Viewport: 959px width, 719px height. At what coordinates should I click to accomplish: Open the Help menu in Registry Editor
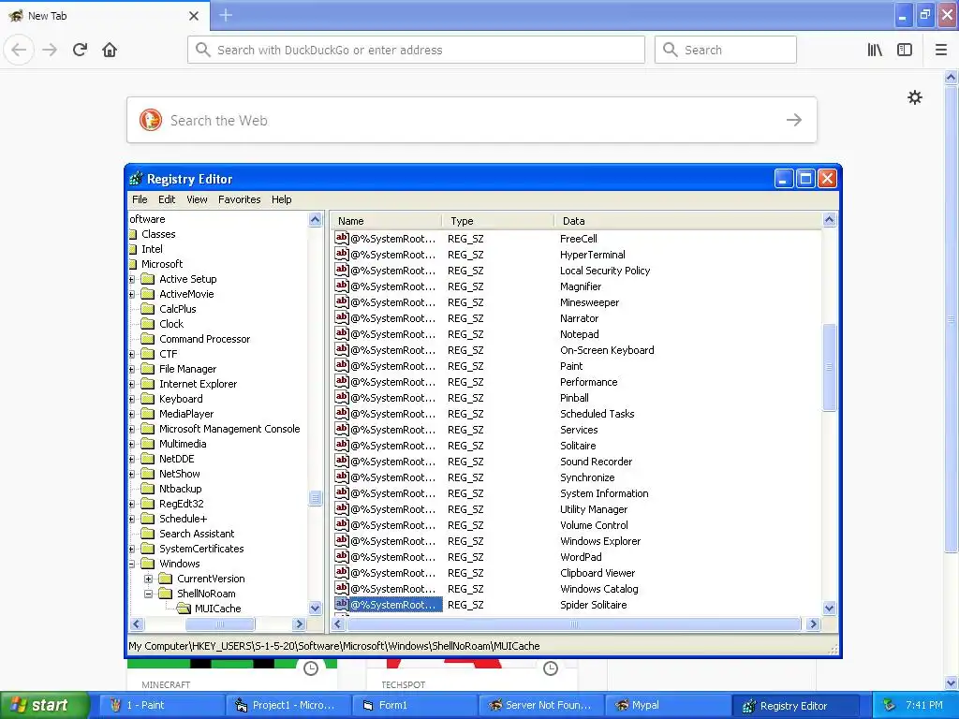pos(281,199)
